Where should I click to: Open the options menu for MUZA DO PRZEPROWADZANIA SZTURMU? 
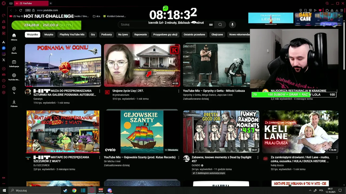[x=99, y=91]
